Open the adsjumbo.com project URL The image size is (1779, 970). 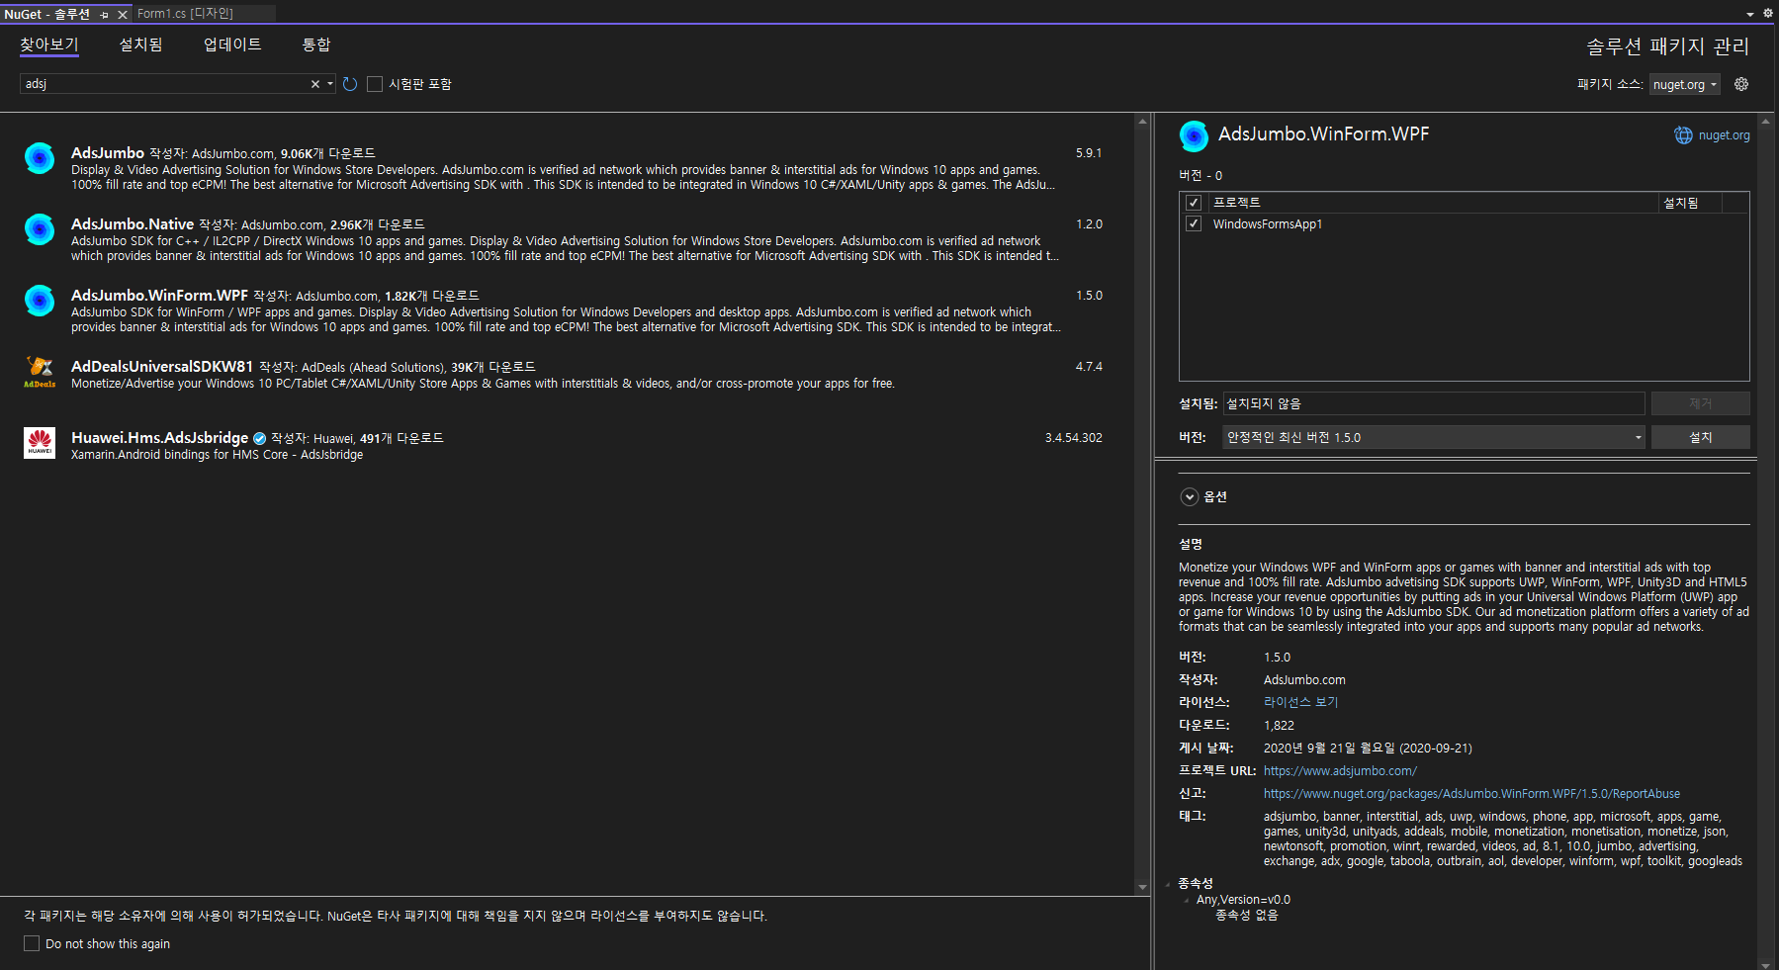click(1340, 771)
